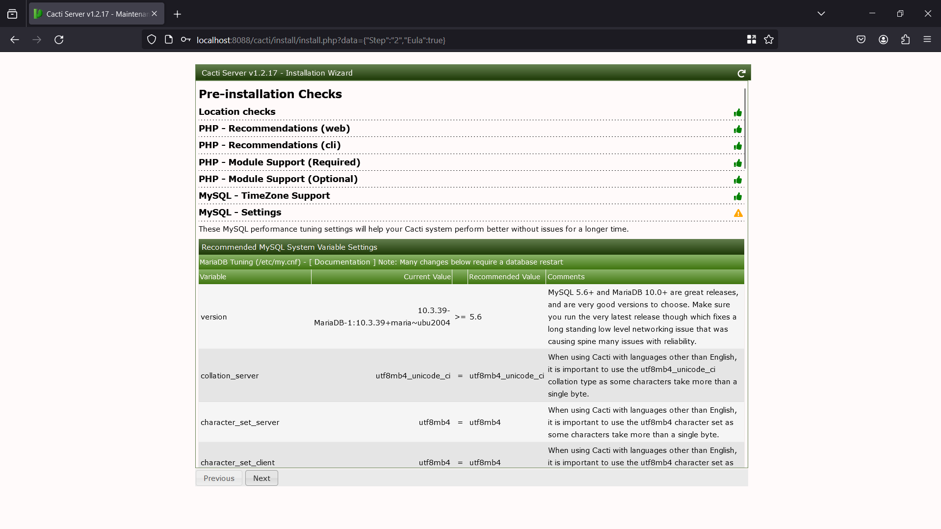Click the wizard panel vertical scrollbar
The image size is (941, 529).
[x=745, y=129]
